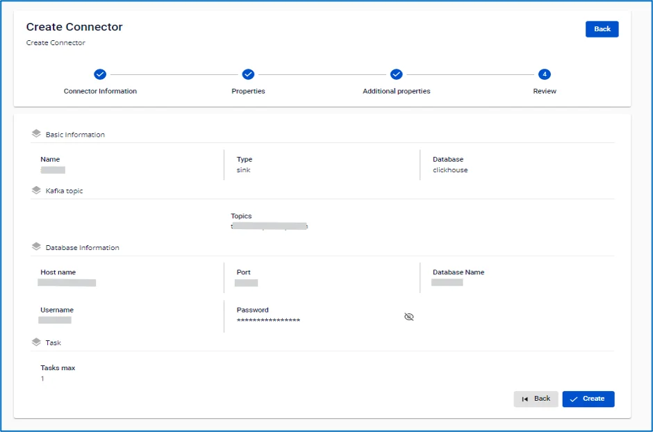Click the clickhouse Database value
Image resolution: width=653 pixels, height=432 pixels.
[449, 169]
